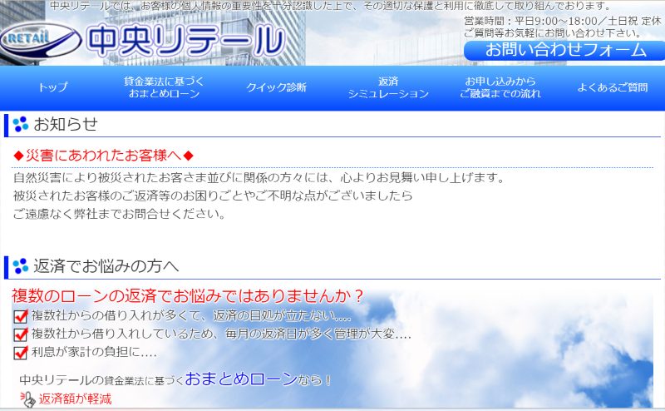
Task: Toggle the checkmark for 返済の目処が立たない
Action: click(x=21, y=316)
